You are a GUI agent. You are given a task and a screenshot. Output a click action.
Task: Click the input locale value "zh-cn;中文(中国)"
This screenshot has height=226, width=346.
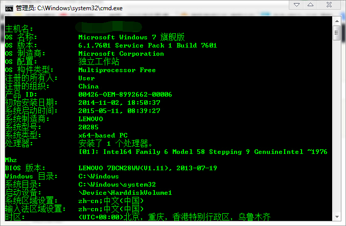(111, 209)
